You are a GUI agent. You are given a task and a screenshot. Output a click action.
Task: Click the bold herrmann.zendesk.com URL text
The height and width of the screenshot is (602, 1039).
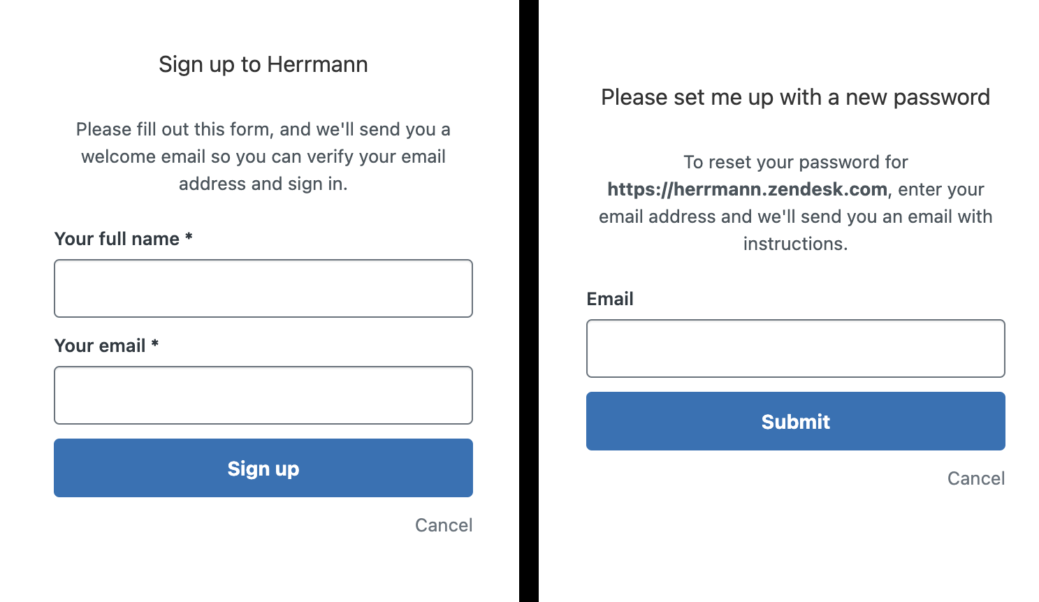[x=747, y=189]
